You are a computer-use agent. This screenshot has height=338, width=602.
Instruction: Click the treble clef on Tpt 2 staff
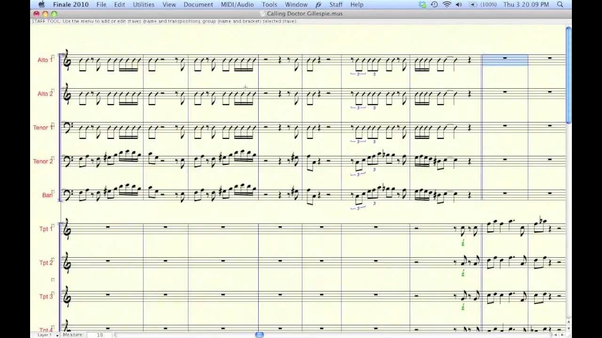pos(67,263)
